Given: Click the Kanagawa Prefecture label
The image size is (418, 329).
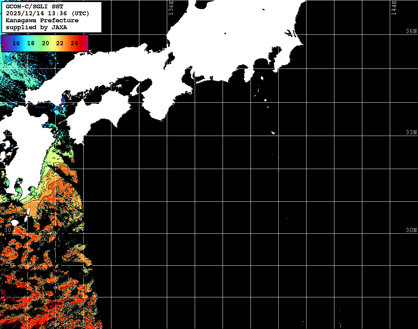Looking at the screenshot, I should [x=42, y=21].
